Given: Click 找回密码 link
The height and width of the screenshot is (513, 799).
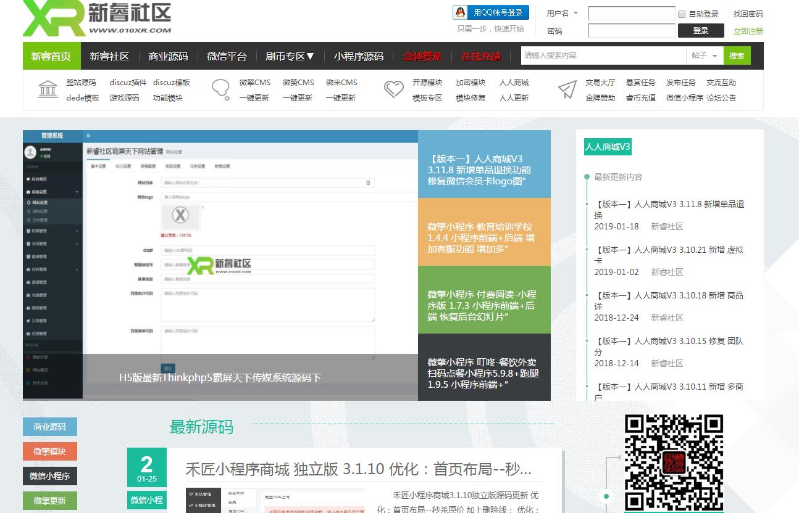Looking at the screenshot, I should click(x=748, y=14).
